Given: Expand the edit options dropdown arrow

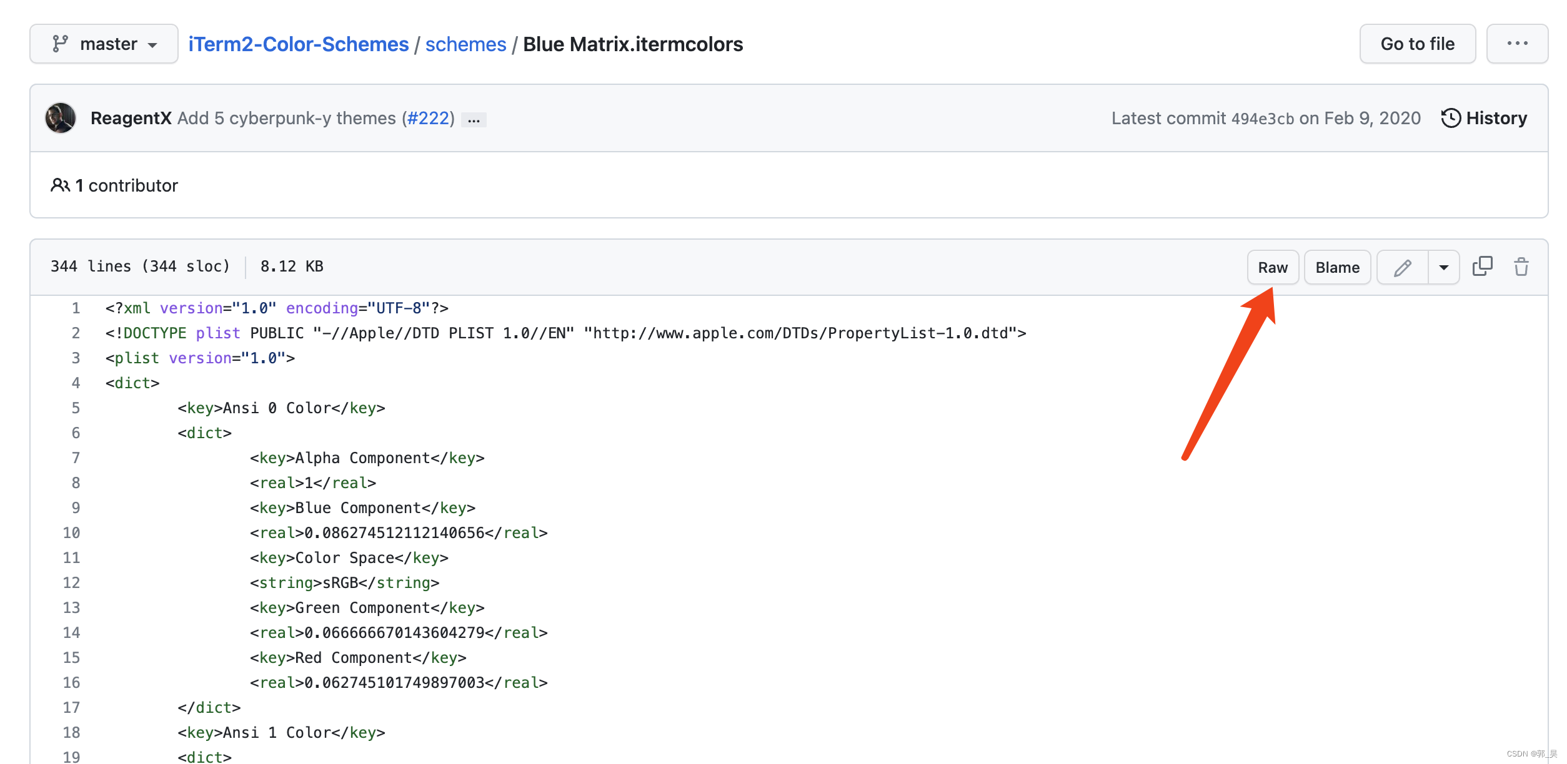Looking at the screenshot, I should coord(1444,267).
